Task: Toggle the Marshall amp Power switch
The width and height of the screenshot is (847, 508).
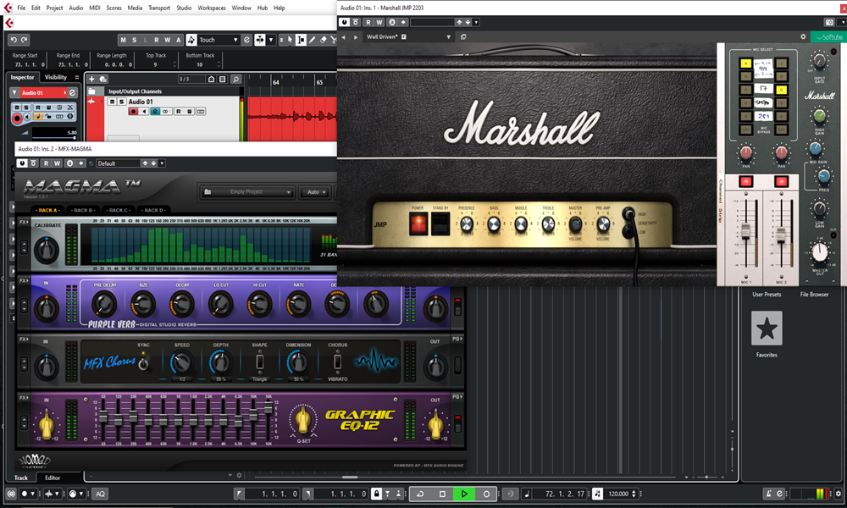Action: coord(418,223)
